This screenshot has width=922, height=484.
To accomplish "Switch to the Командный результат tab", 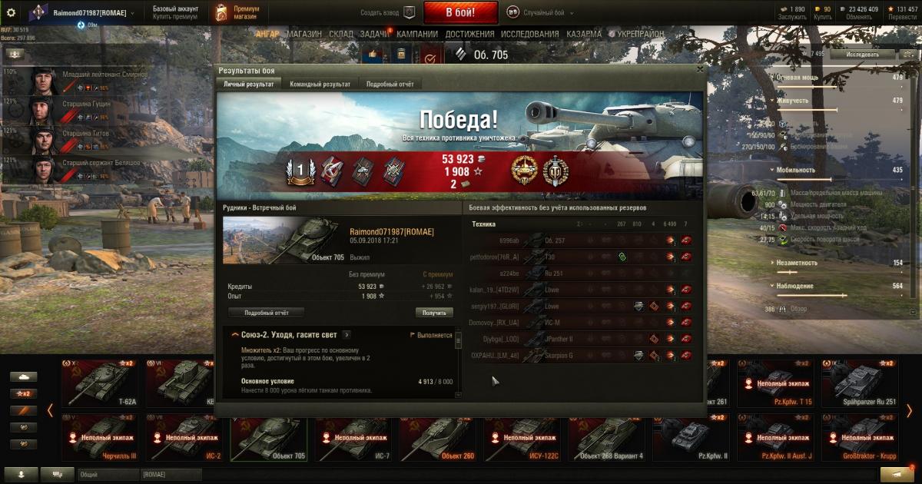I will 320,85.
